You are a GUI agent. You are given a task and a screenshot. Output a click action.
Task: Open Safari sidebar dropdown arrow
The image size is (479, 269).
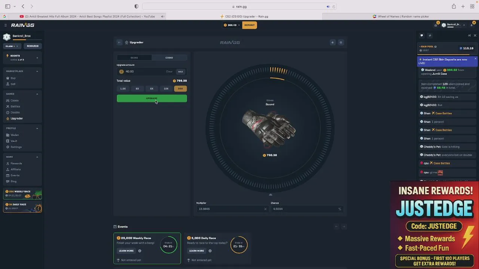[x=15, y=6]
